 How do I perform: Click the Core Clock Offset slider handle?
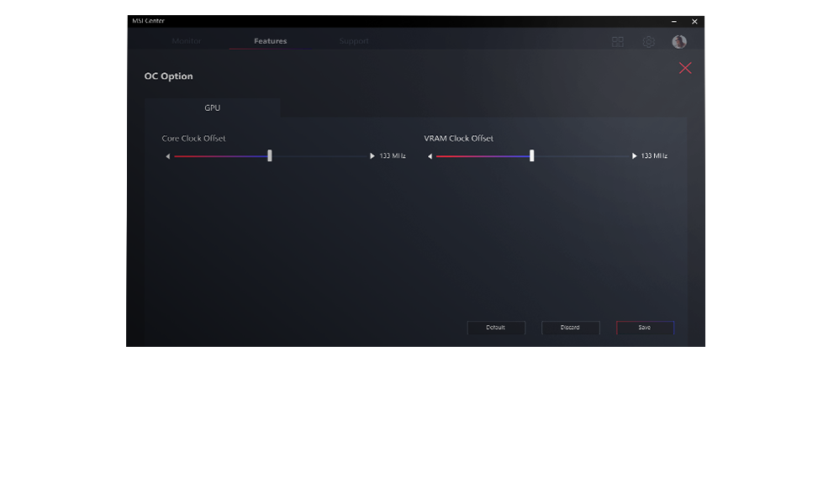pos(270,155)
